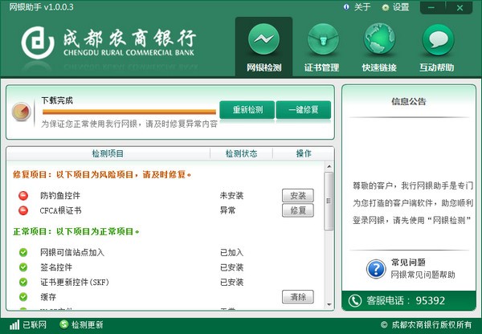Click the 网银可信站点加入 row label
The height and width of the screenshot is (334, 482).
72,252
